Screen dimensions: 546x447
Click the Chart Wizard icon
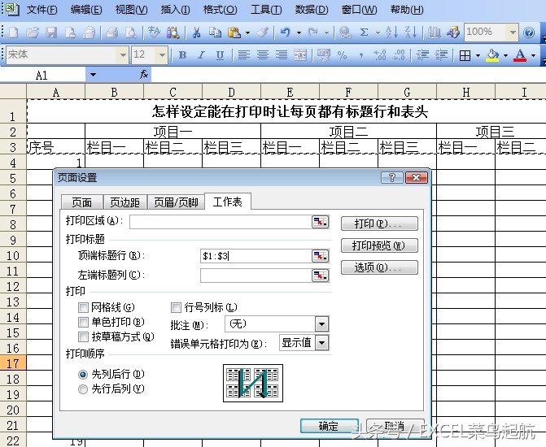click(434, 33)
